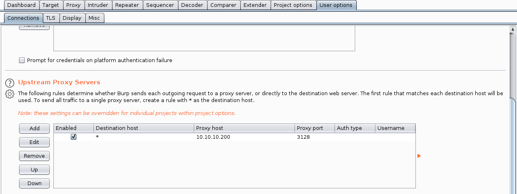Sort by Username column header
This screenshot has height=194, width=517.
tap(395, 128)
